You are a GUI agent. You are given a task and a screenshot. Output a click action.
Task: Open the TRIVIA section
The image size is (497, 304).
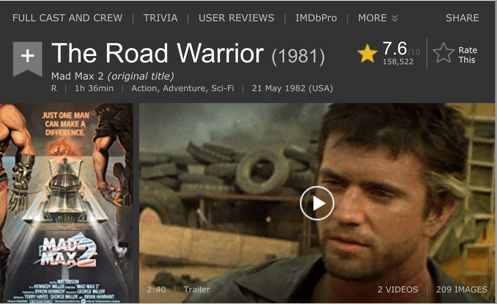160,18
